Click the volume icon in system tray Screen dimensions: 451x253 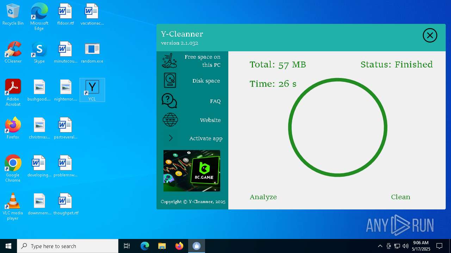pos(406,246)
